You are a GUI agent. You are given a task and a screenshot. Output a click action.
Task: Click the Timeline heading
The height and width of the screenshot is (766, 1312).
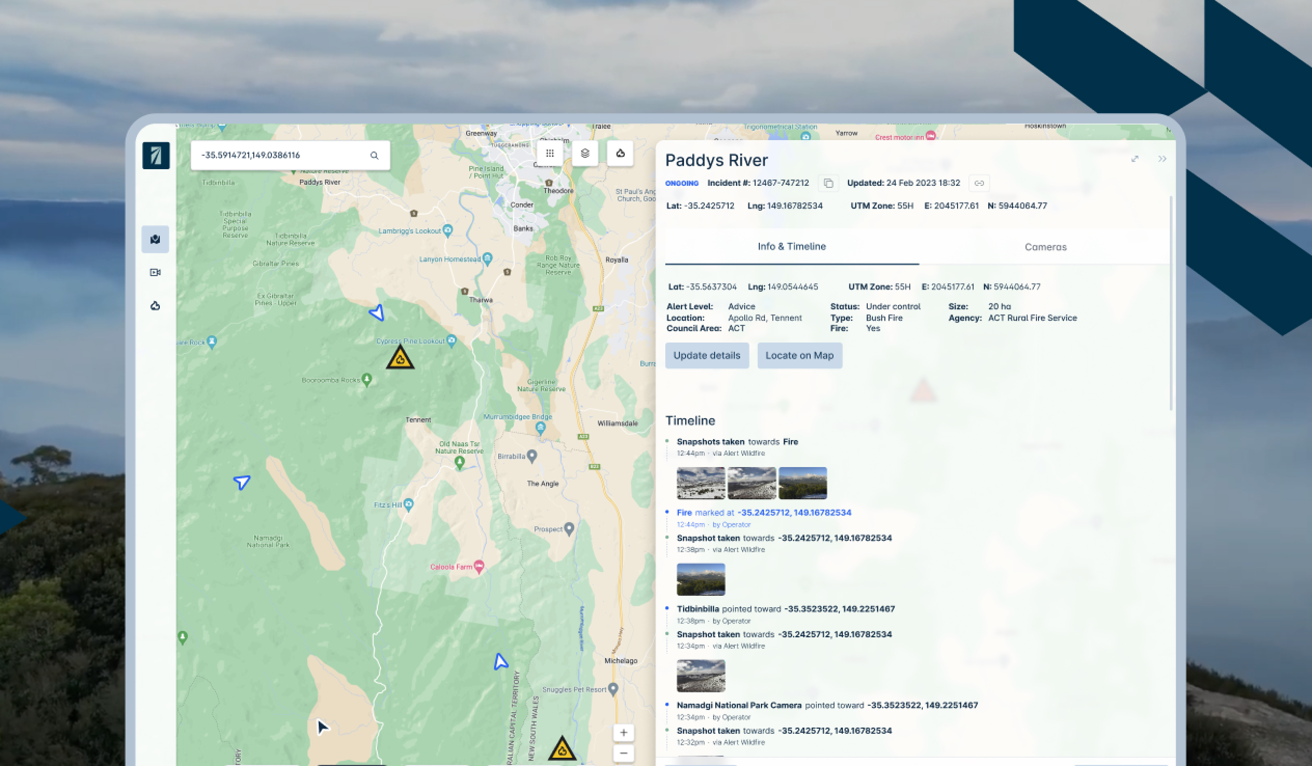tap(690, 421)
